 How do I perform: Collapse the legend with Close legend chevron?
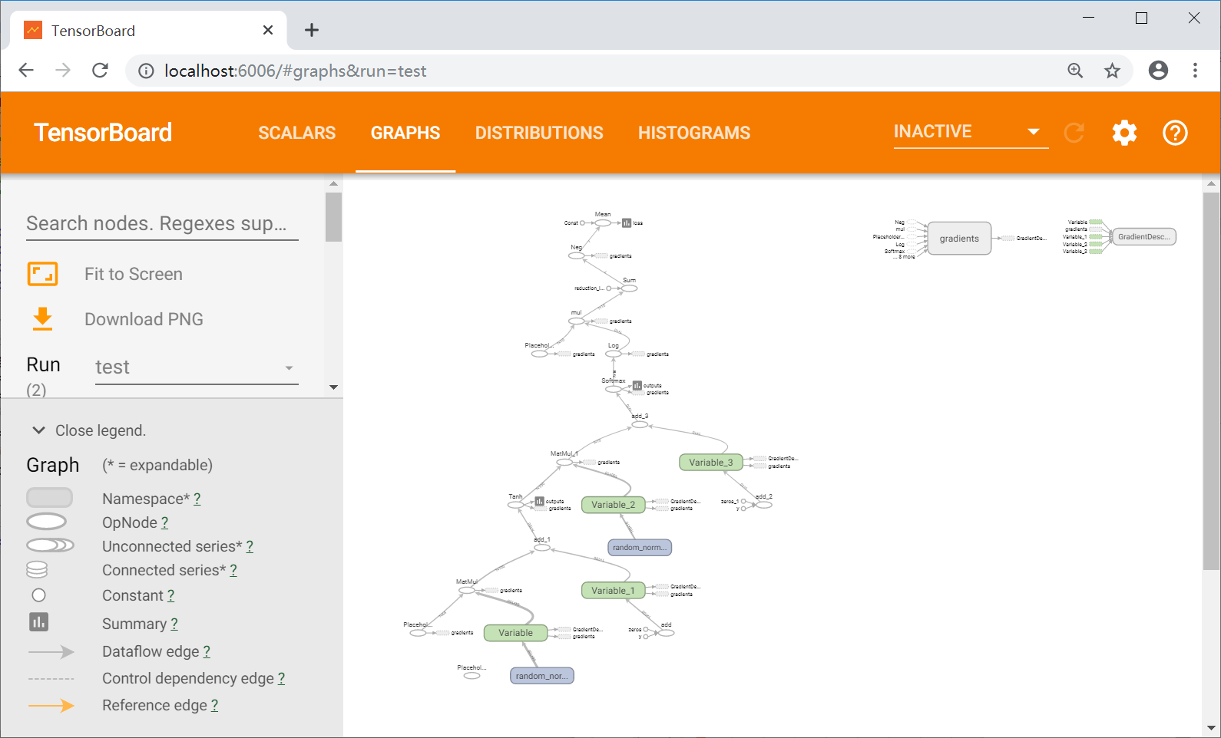coord(38,430)
